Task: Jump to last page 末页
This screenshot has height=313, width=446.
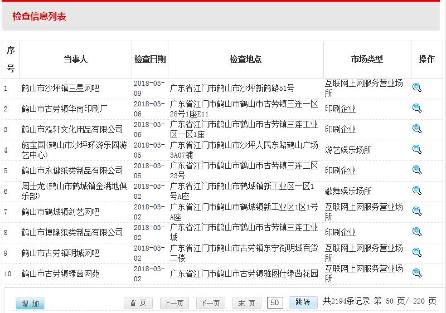Action: 246,303
